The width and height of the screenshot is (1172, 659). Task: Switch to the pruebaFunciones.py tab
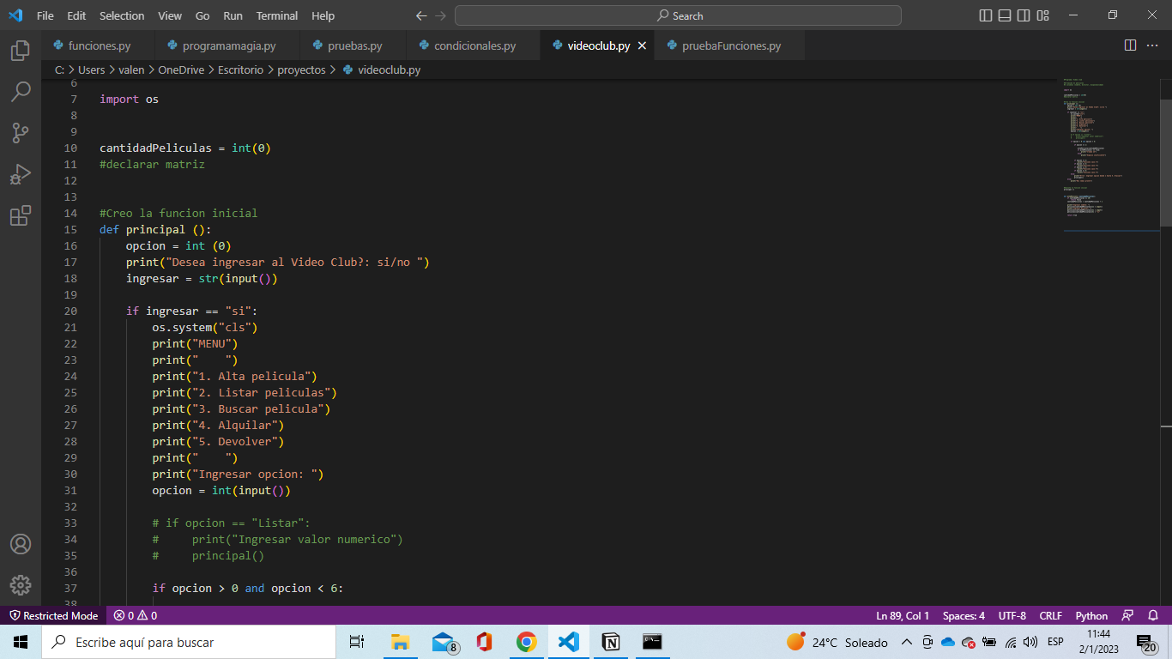pos(730,45)
